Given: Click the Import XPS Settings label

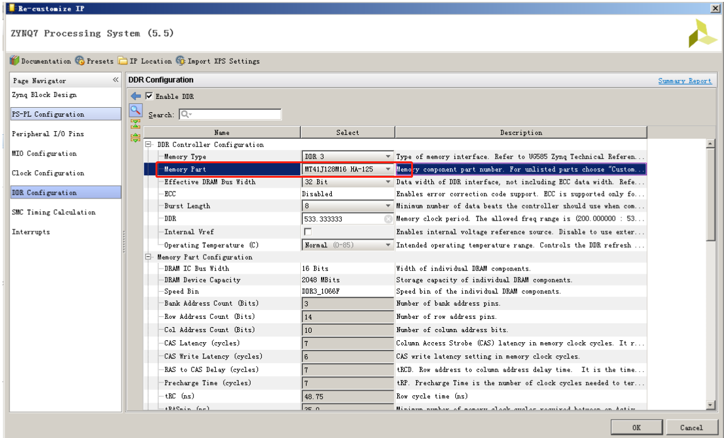Looking at the screenshot, I should tap(223, 61).
